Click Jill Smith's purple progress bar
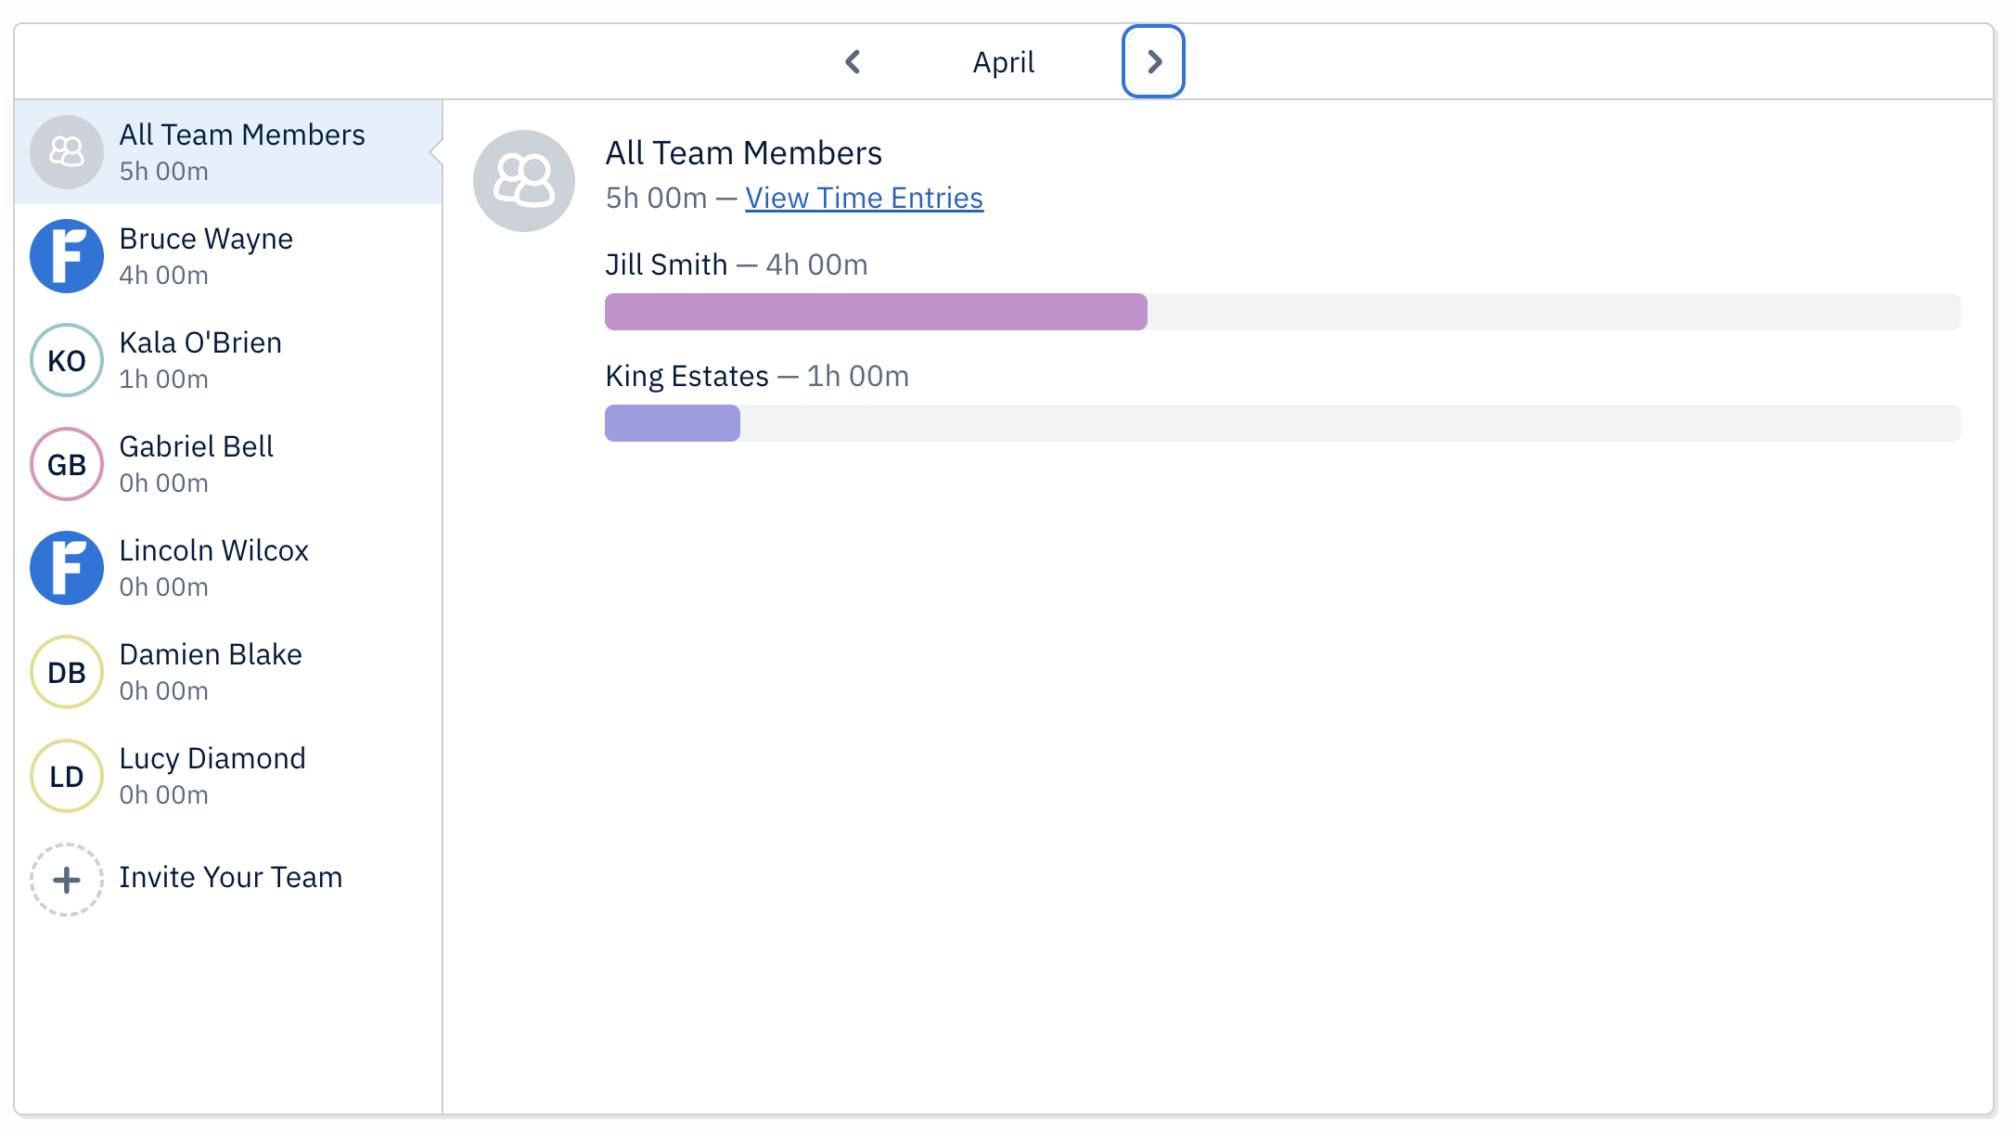This screenshot has height=1134, width=2015. pyautogui.click(x=876, y=312)
